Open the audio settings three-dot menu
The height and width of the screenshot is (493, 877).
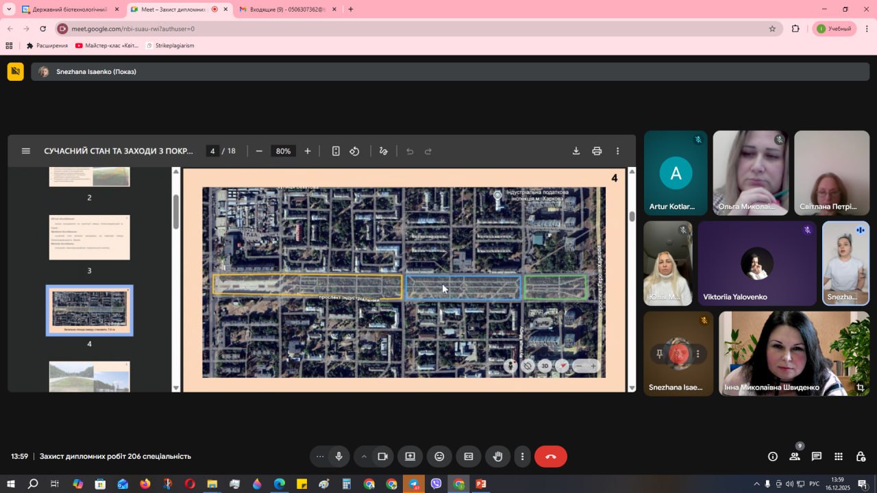[319, 457]
